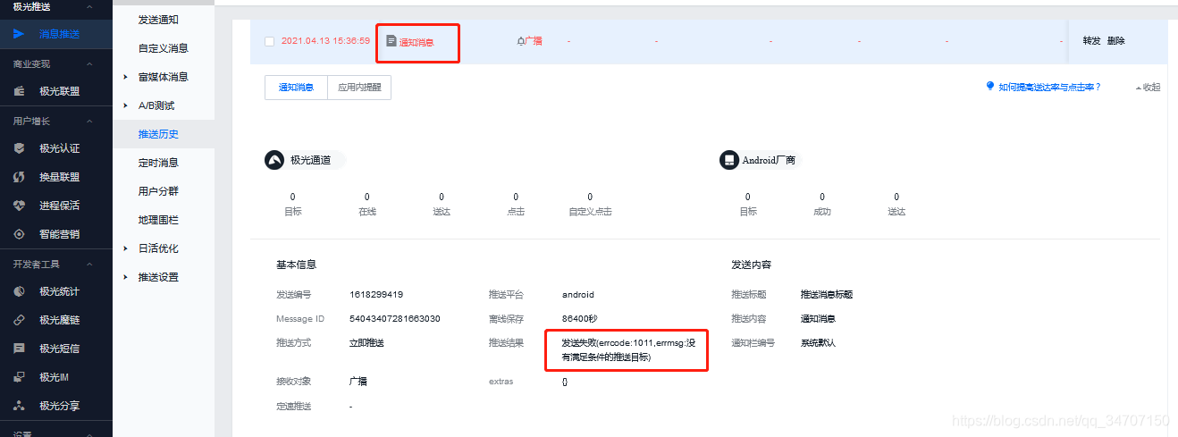Image resolution: width=1178 pixels, height=437 pixels.
Task: Switch to the 应用内提醒 tab
Action: (359, 88)
